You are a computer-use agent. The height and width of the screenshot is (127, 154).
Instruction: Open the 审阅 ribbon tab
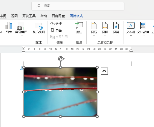coord(3,16)
